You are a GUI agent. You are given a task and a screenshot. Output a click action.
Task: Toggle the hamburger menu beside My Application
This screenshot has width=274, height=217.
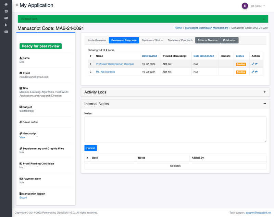[x=17, y=5]
